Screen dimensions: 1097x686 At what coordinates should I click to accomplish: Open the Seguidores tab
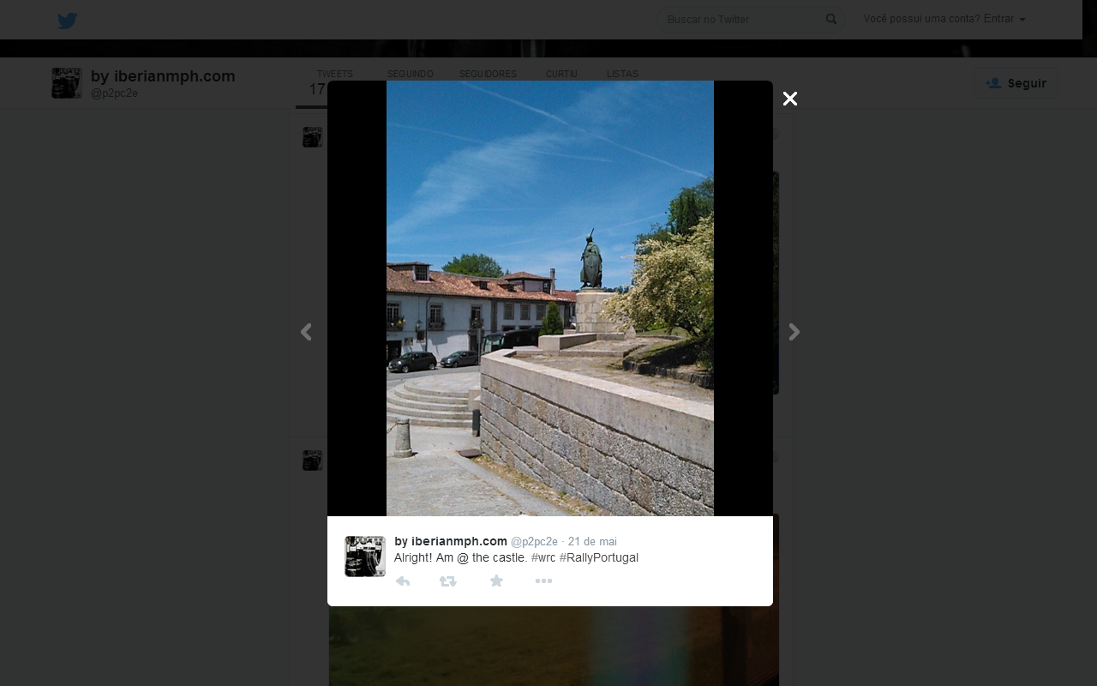pyautogui.click(x=488, y=75)
